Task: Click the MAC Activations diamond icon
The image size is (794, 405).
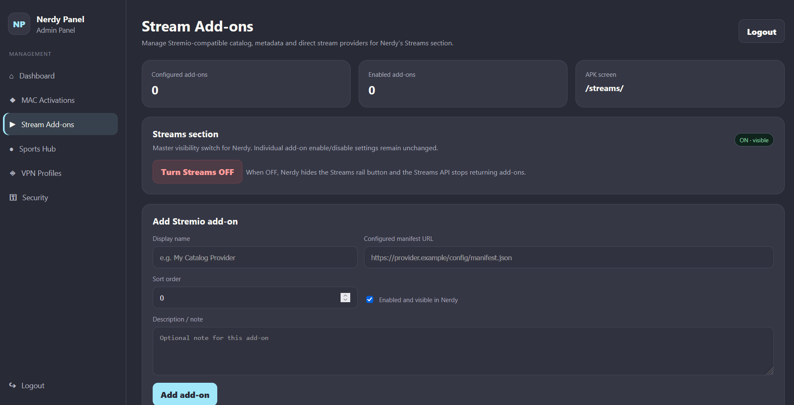Action: (13, 100)
